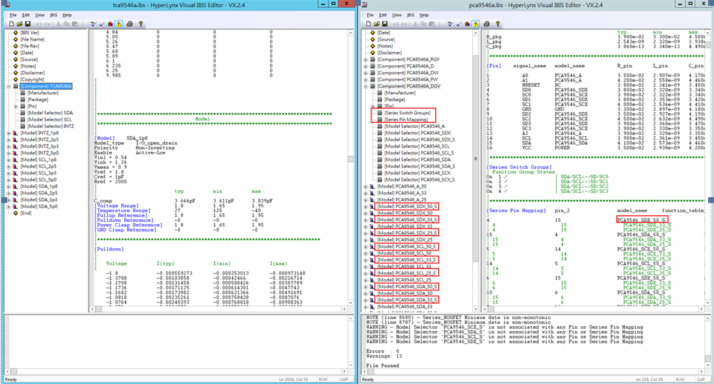
Task: Select [Model] SDA_1p8 in left tree
Action: (39, 186)
